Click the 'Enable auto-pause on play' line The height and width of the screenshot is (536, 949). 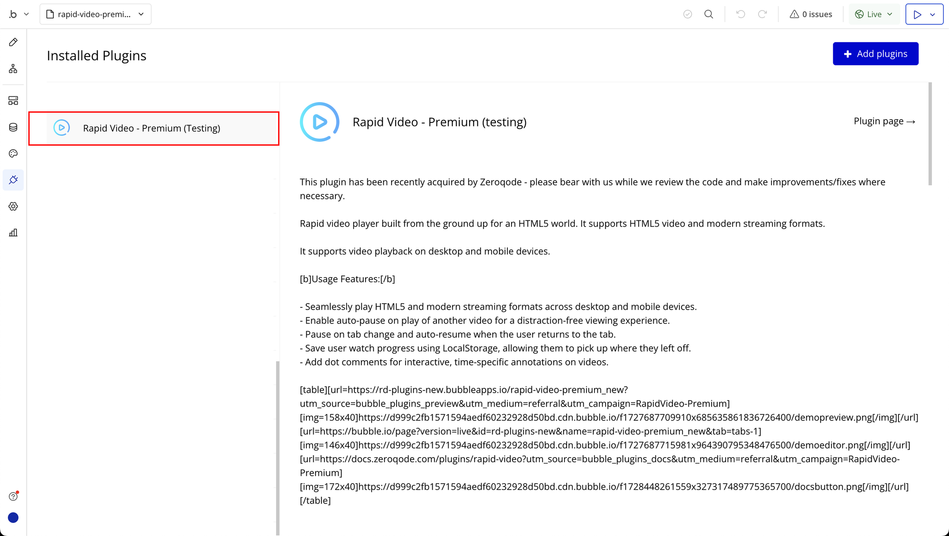point(485,320)
